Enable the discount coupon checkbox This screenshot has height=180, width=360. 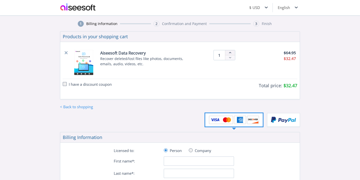[x=65, y=84]
